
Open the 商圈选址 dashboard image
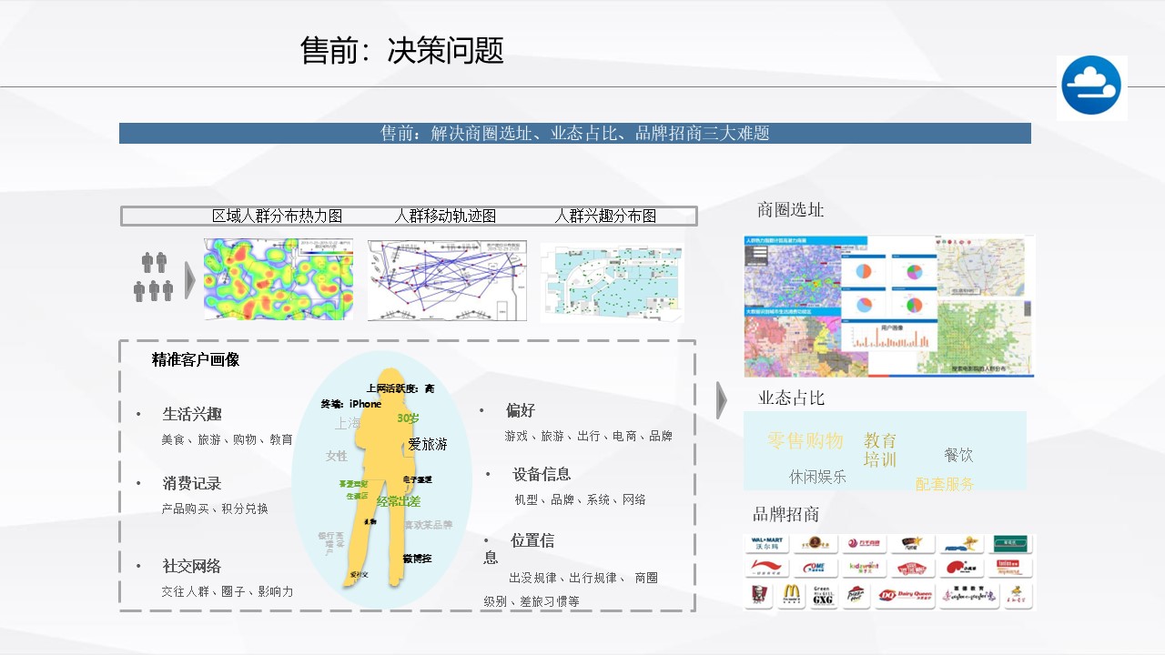[x=888, y=306]
